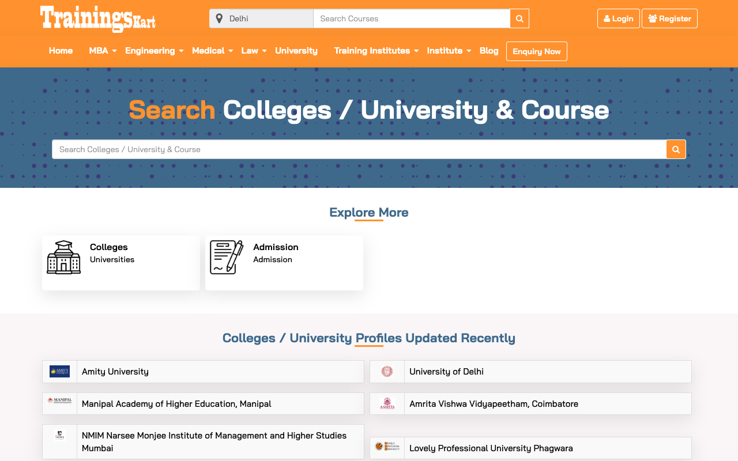Focus the Search Courses input field
The image size is (738, 461).
click(412, 18)
